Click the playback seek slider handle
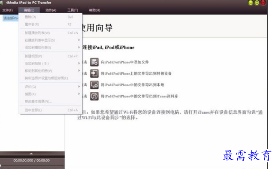The height and width of the screenshot is (169, 275). [0, 165]
